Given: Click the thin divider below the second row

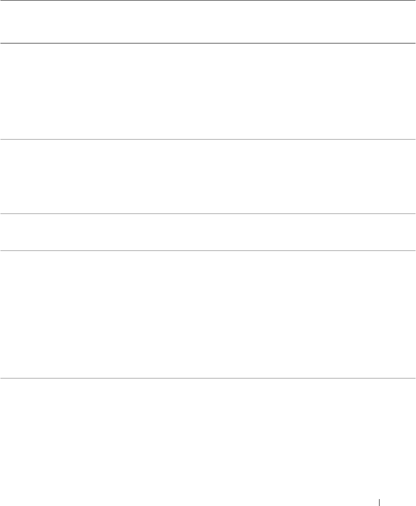Looking at the screenshot, I should coord(208,213).
